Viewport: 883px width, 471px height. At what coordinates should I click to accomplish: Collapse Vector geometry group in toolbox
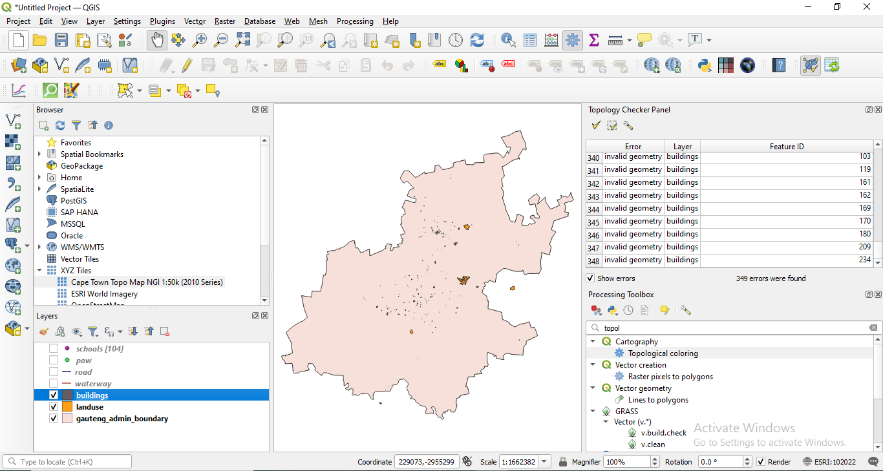[x=593, y=388]
